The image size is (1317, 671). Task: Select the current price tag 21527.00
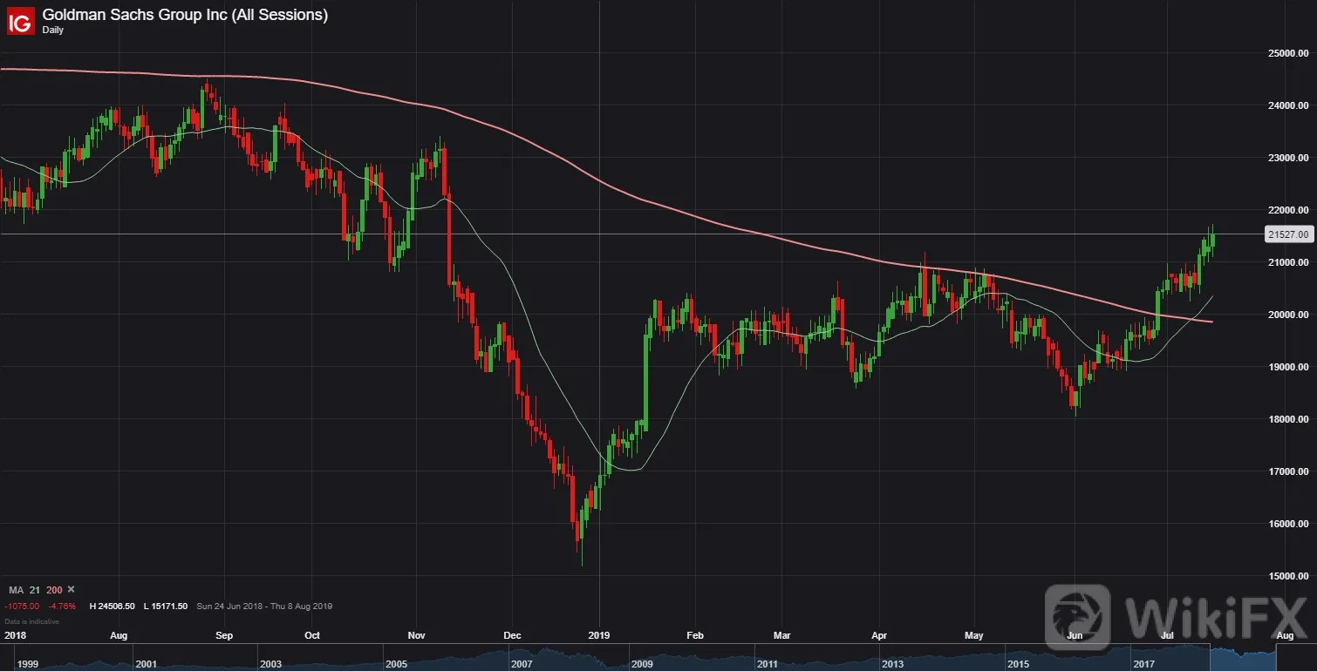pos(1287,234)
